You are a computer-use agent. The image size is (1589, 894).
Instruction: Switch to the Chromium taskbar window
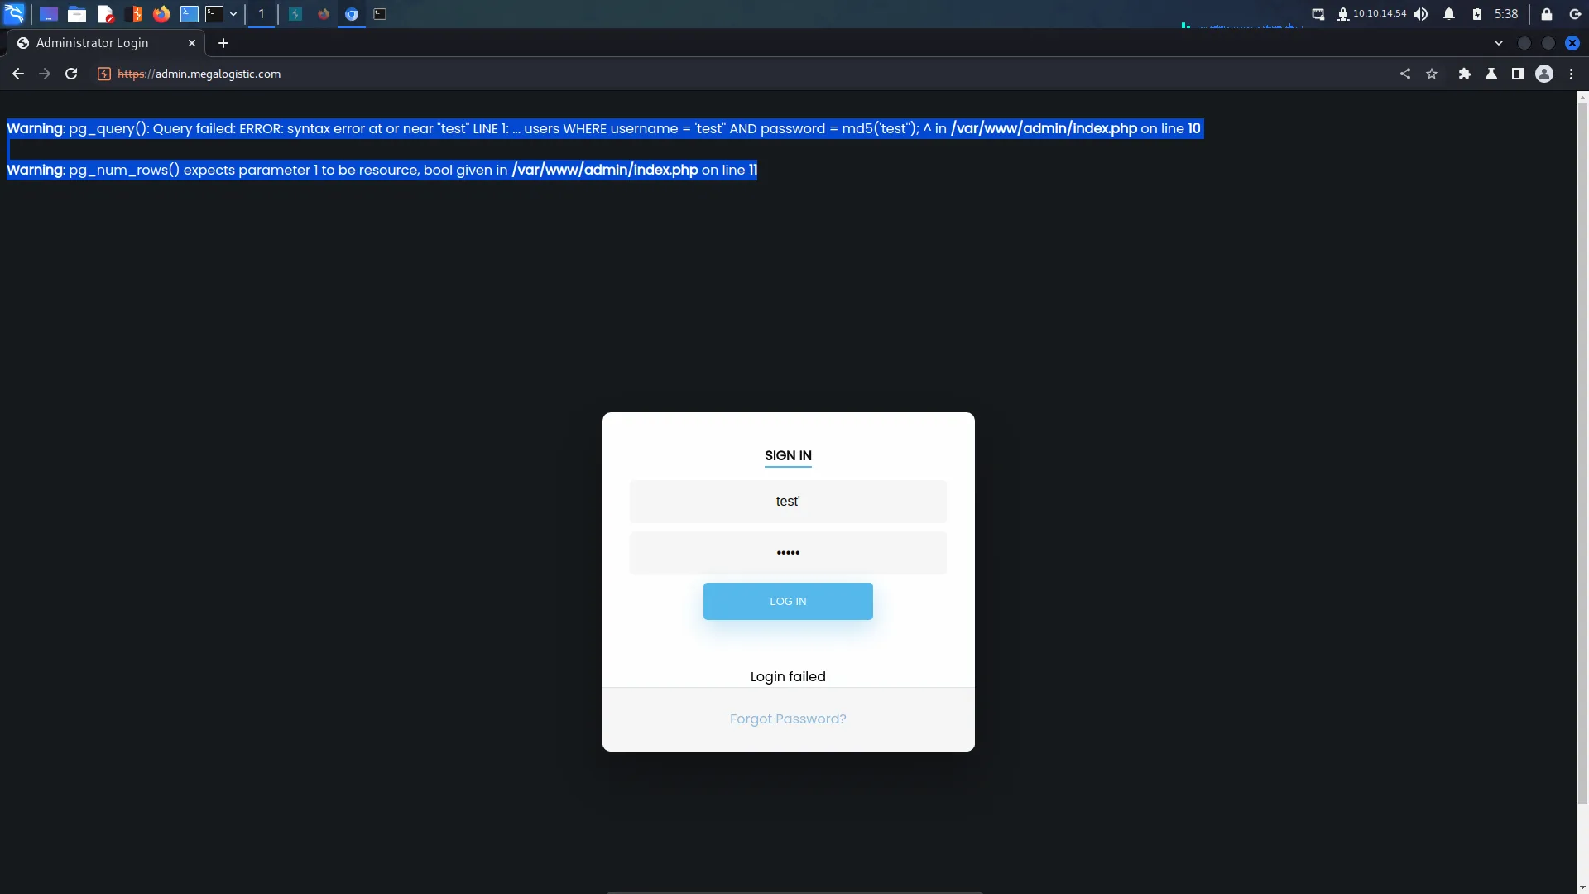pyautogui.click(x=352, y=14)
